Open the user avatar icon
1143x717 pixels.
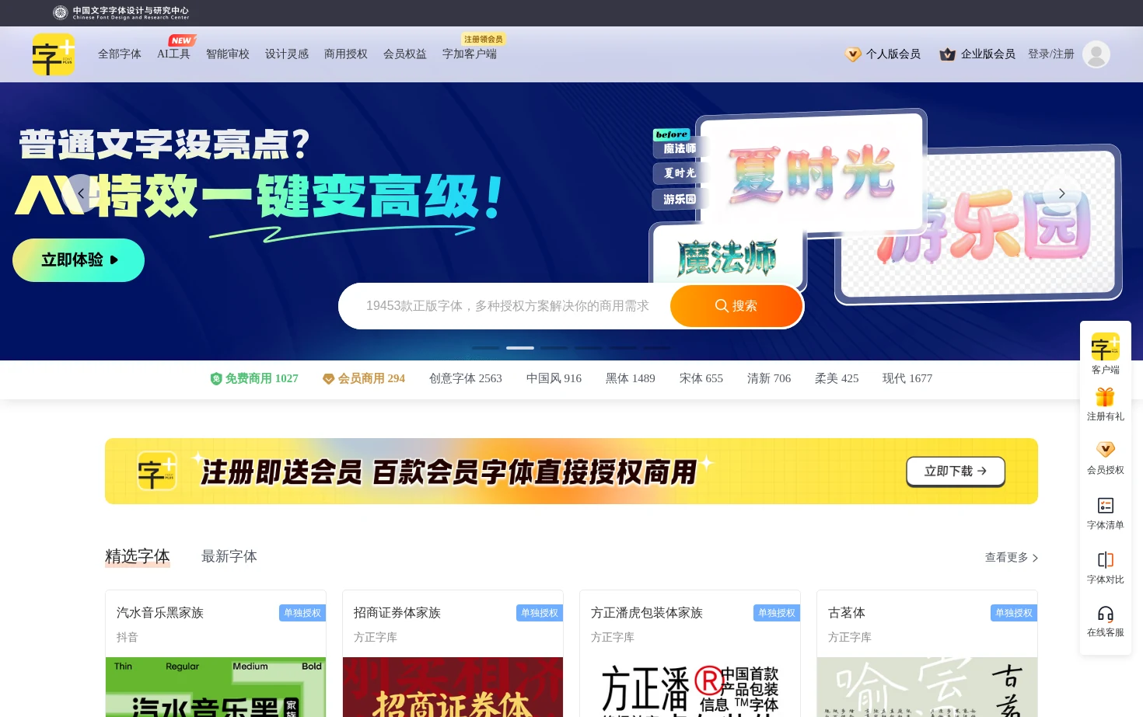tap(1096, 54)
